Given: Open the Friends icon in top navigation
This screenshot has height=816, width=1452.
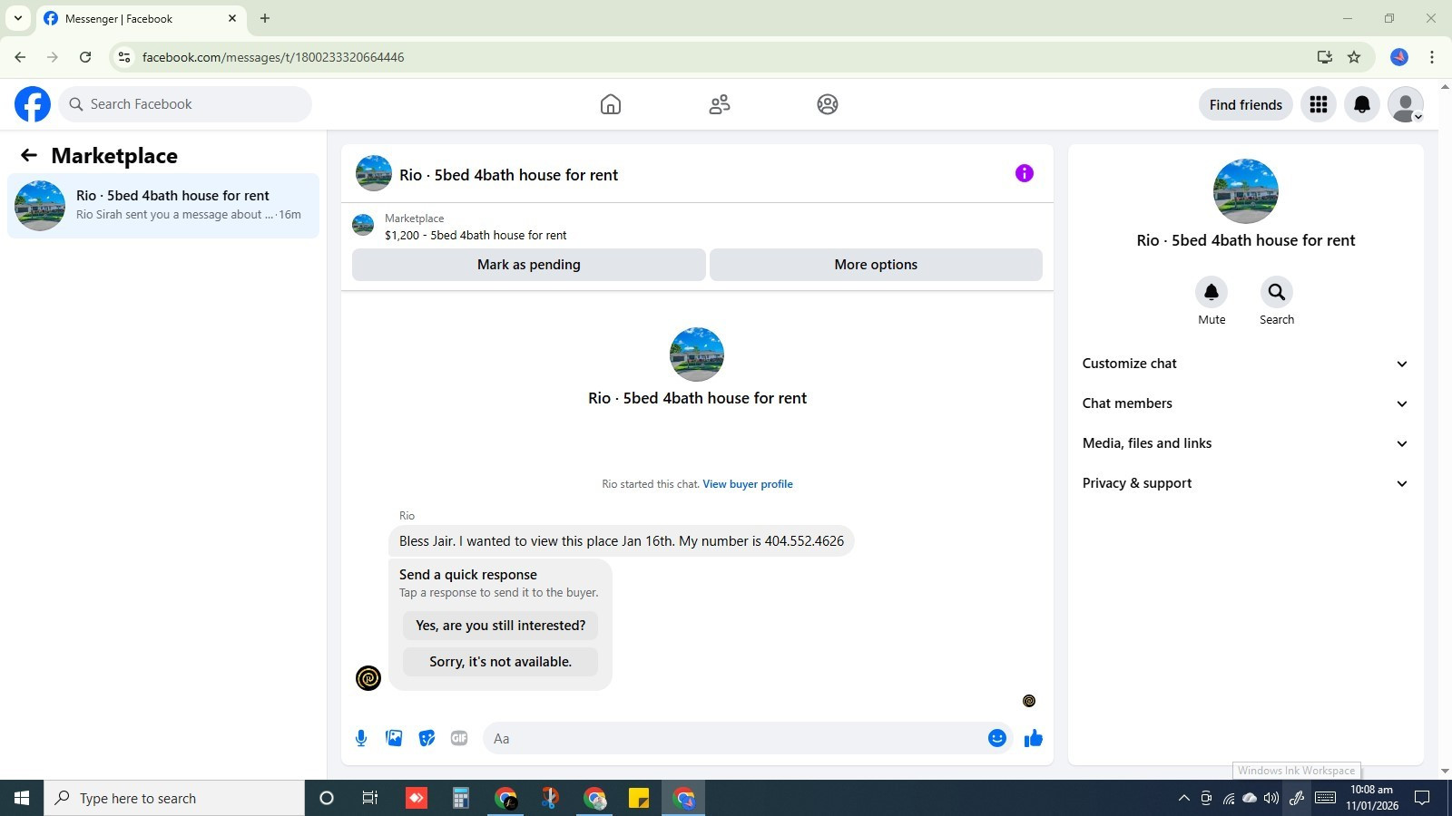Looking at the screenshot, I should [720, 104].
